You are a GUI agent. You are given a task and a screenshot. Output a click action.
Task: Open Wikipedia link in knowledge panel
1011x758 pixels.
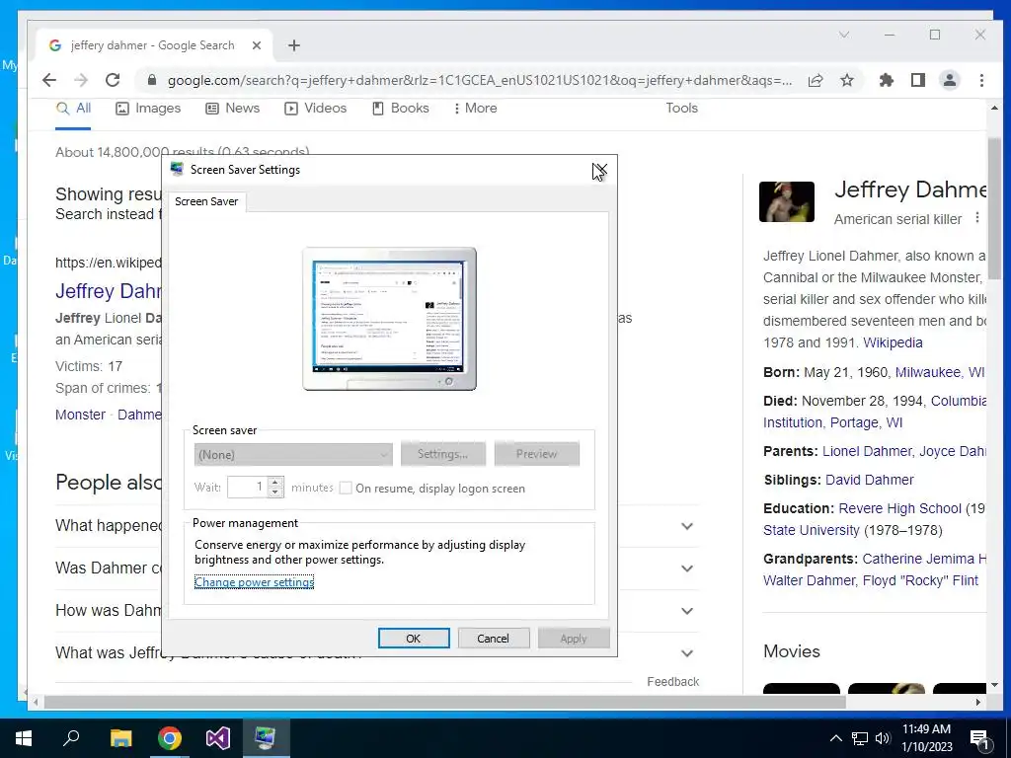pyautogui.click(x=893, y=342)
